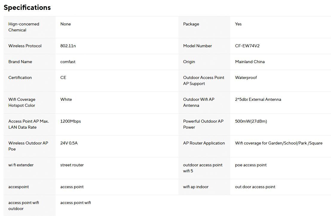The width and height of the screenshot is (331, 216).
Task: Click the AP Router Application label
Action: point(204,143)
